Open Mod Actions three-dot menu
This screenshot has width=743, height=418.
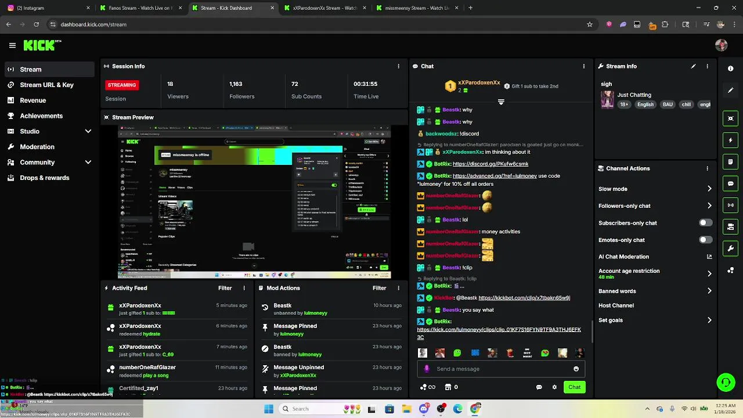(x=398, y=288)
